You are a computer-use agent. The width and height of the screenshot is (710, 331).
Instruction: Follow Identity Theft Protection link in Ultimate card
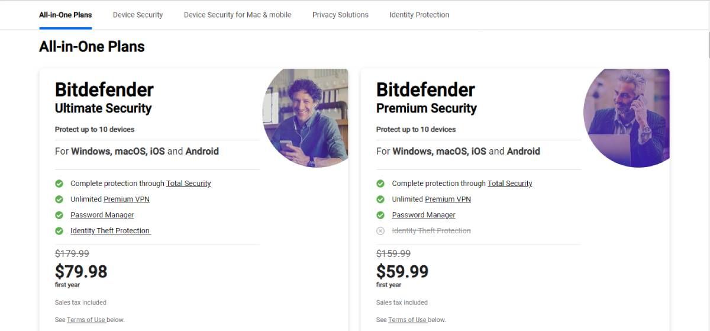click(x=110, y=231)
